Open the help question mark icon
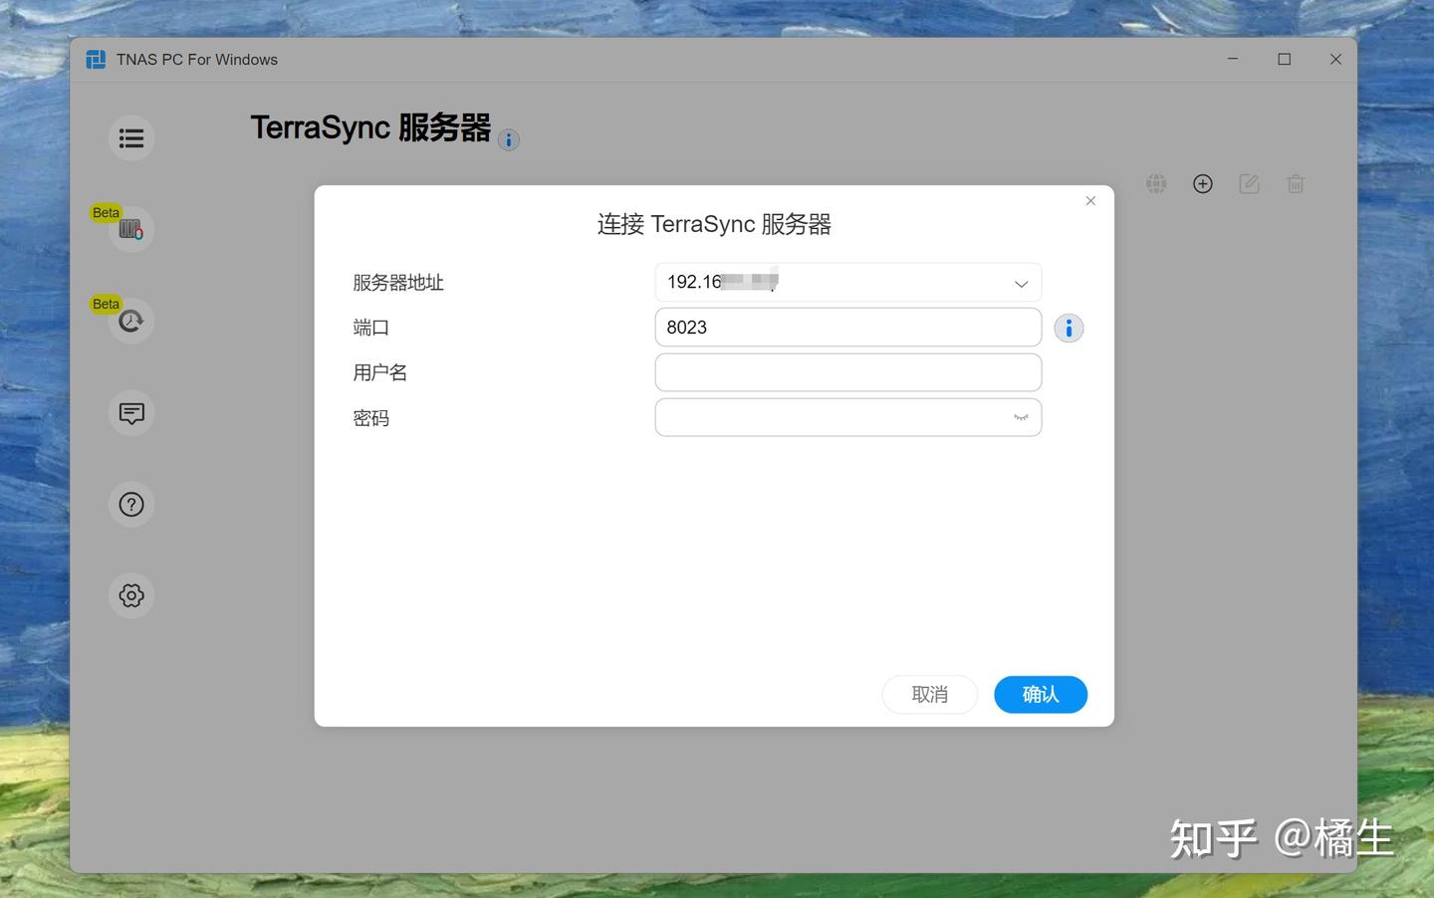 (131, 504)
